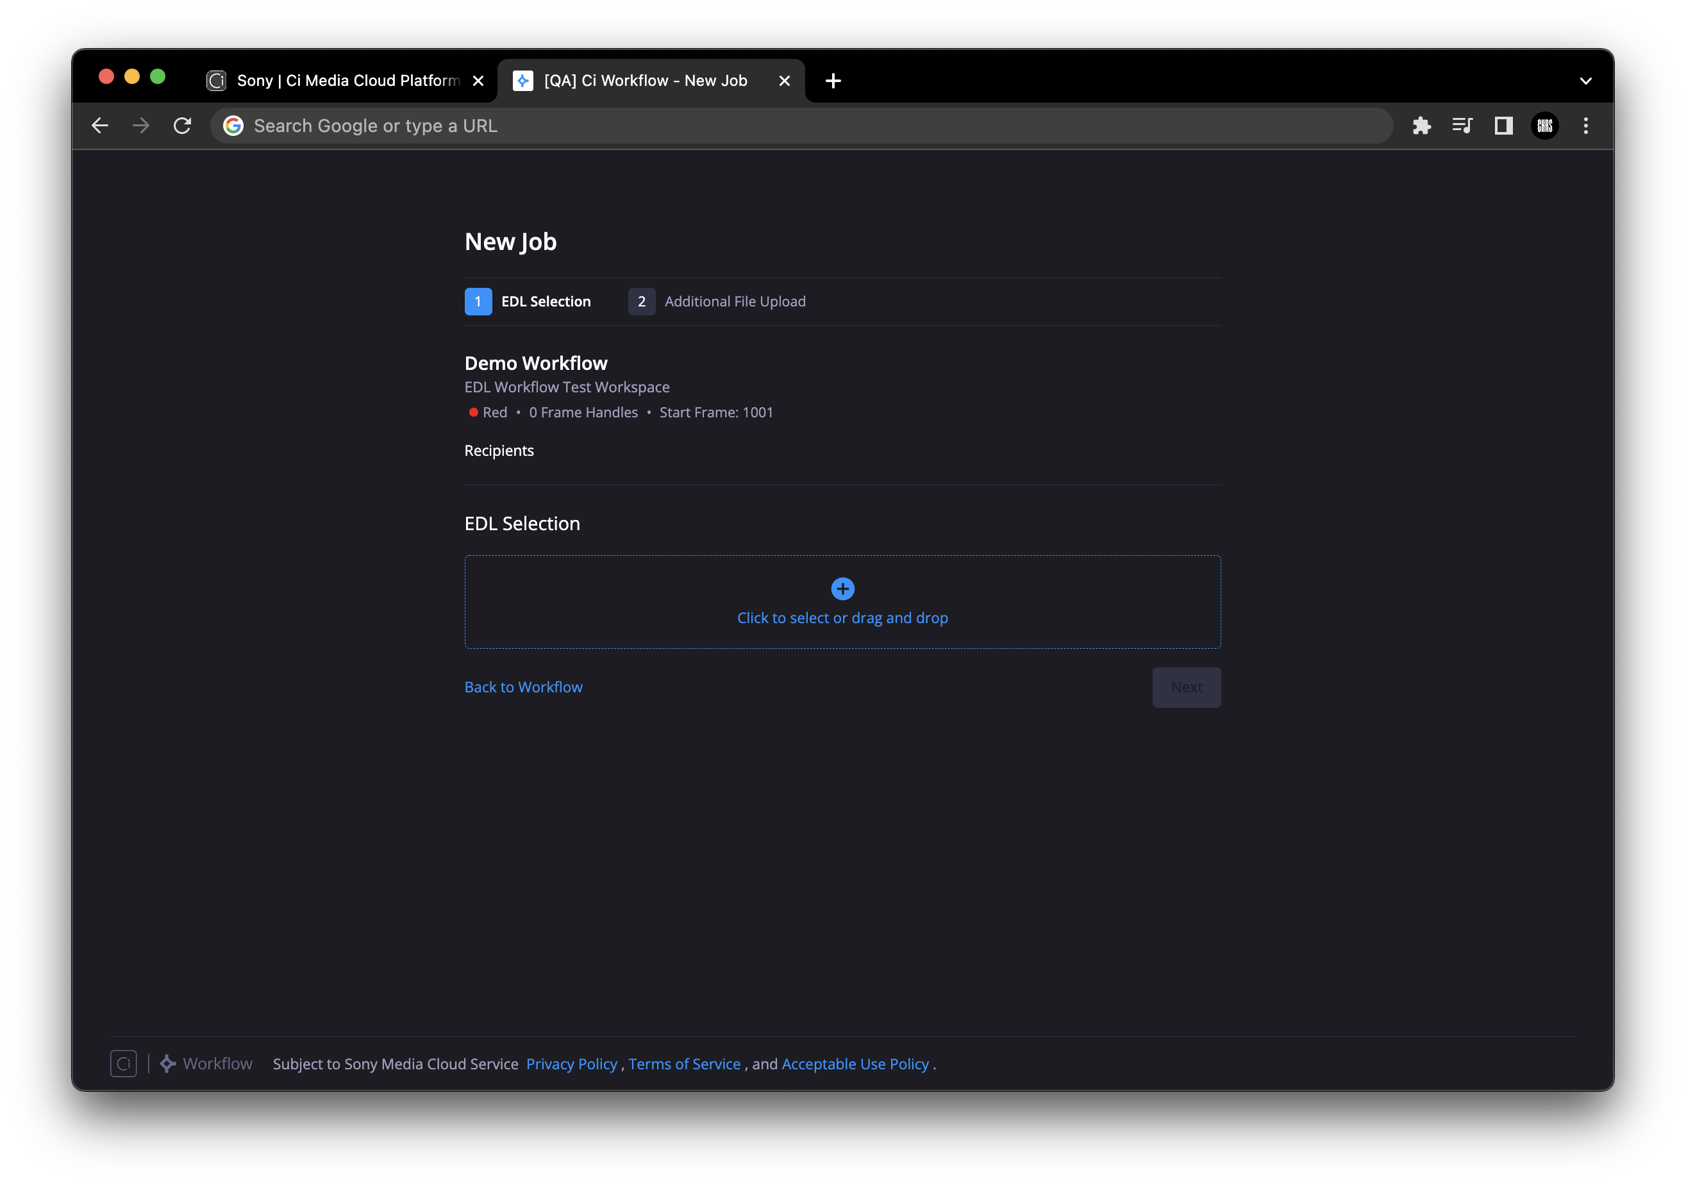Click the Sony Ci tab favicon
This screenshot has width=1686, height=1186.
click(216, 81)
